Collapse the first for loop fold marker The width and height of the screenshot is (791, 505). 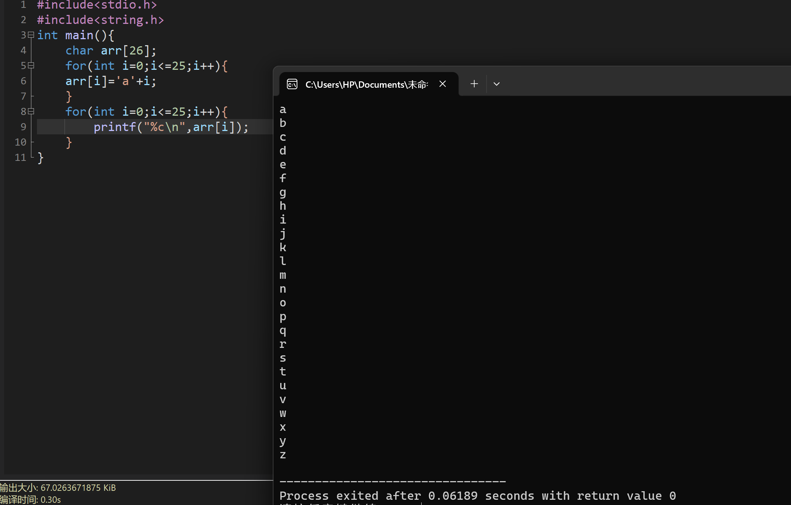(x=31, y=66)
